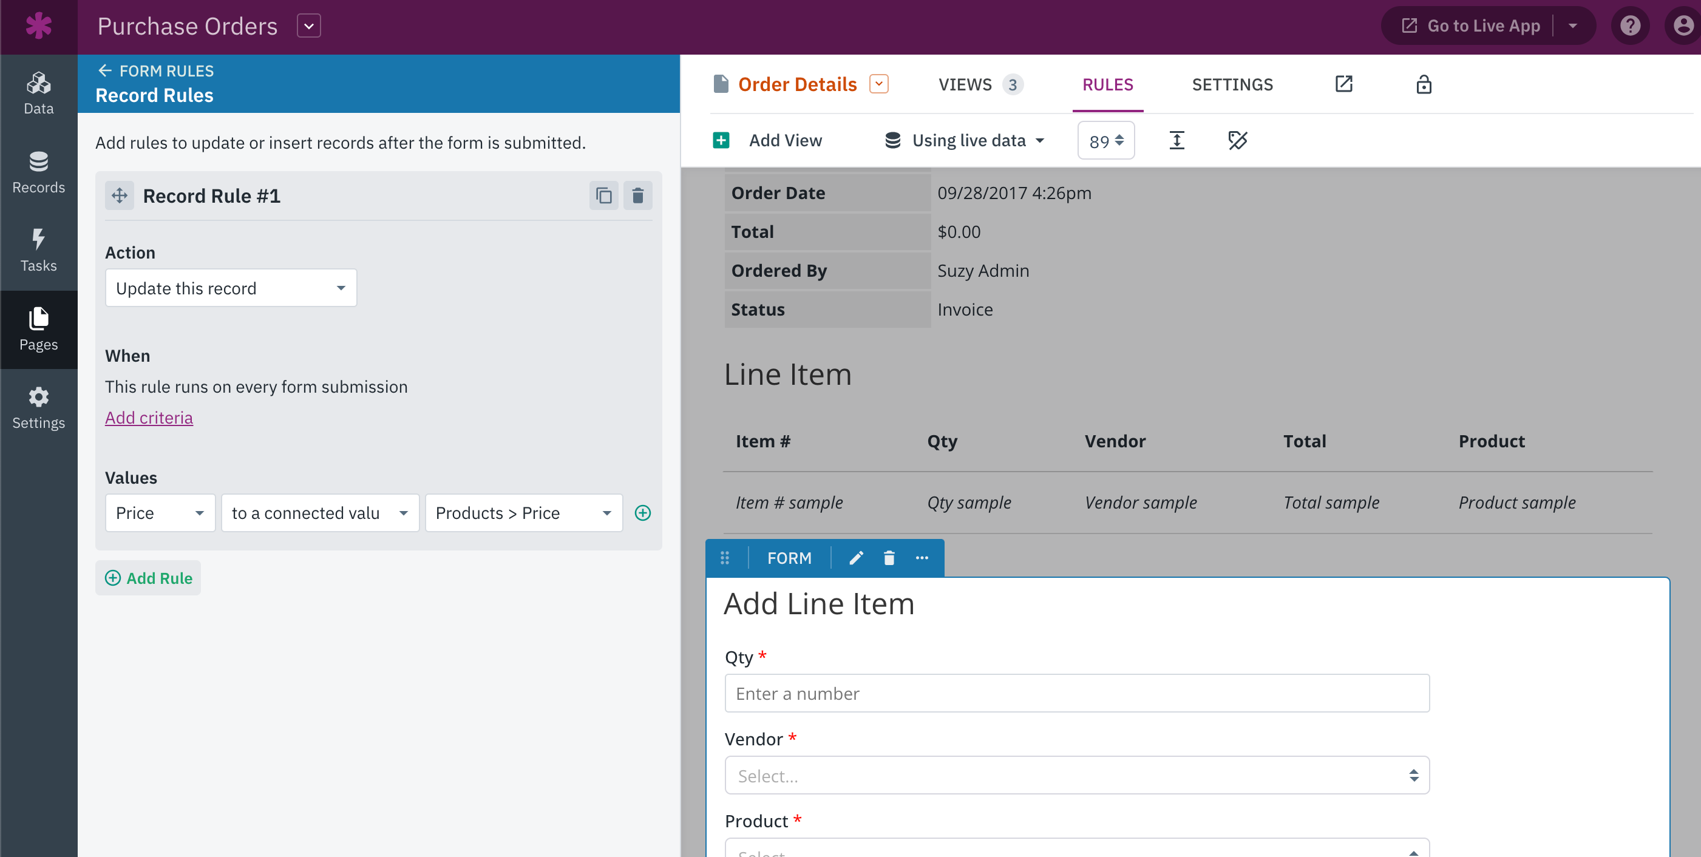1701x857 pixels.
Task: Open the page lock settings icon
Action: 1423,84
